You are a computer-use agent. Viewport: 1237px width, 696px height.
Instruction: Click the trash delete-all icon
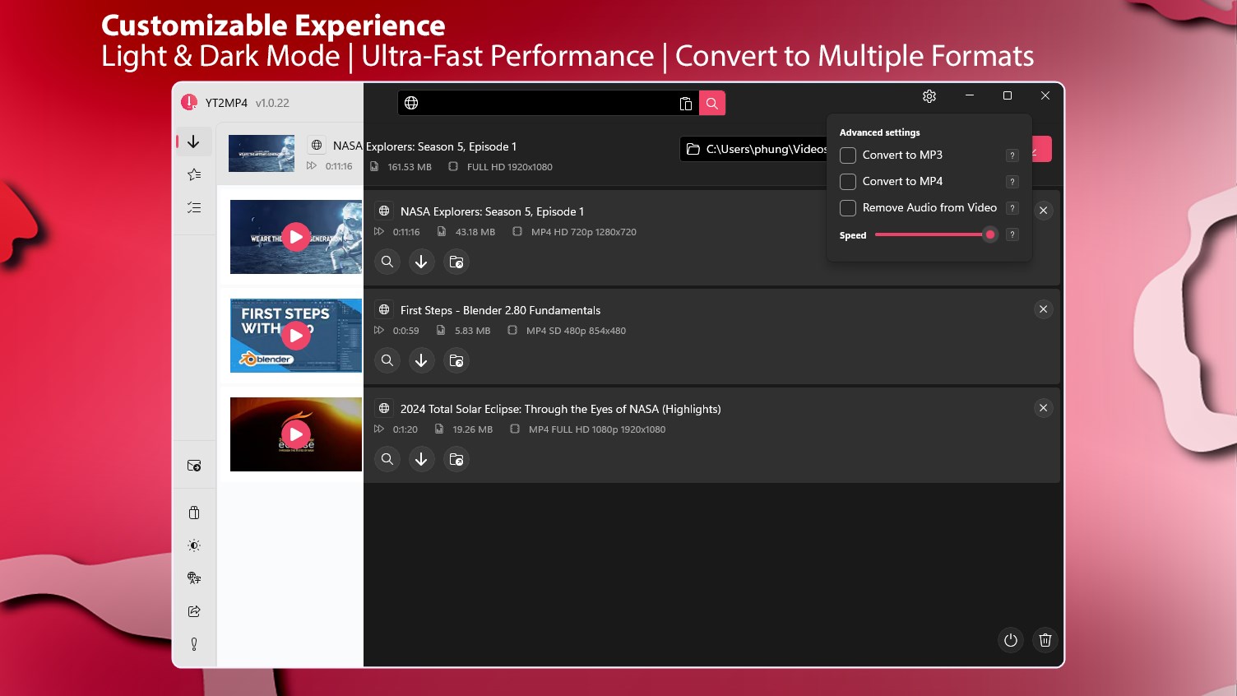click(x=1045, y=640)
